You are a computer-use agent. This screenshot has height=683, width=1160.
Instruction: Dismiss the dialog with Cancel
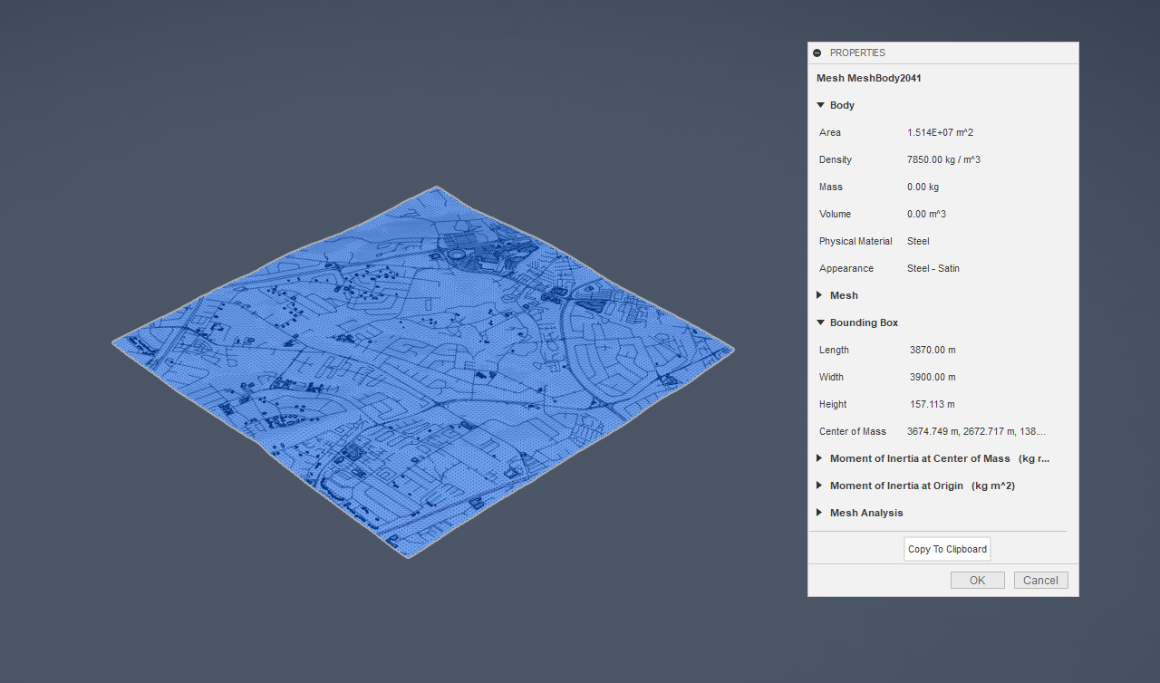coord(1040,580)
